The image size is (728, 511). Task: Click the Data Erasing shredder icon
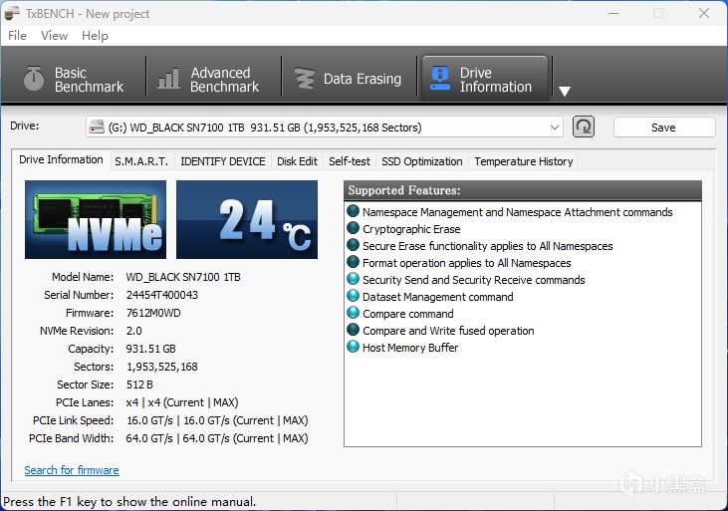point(305,79)
